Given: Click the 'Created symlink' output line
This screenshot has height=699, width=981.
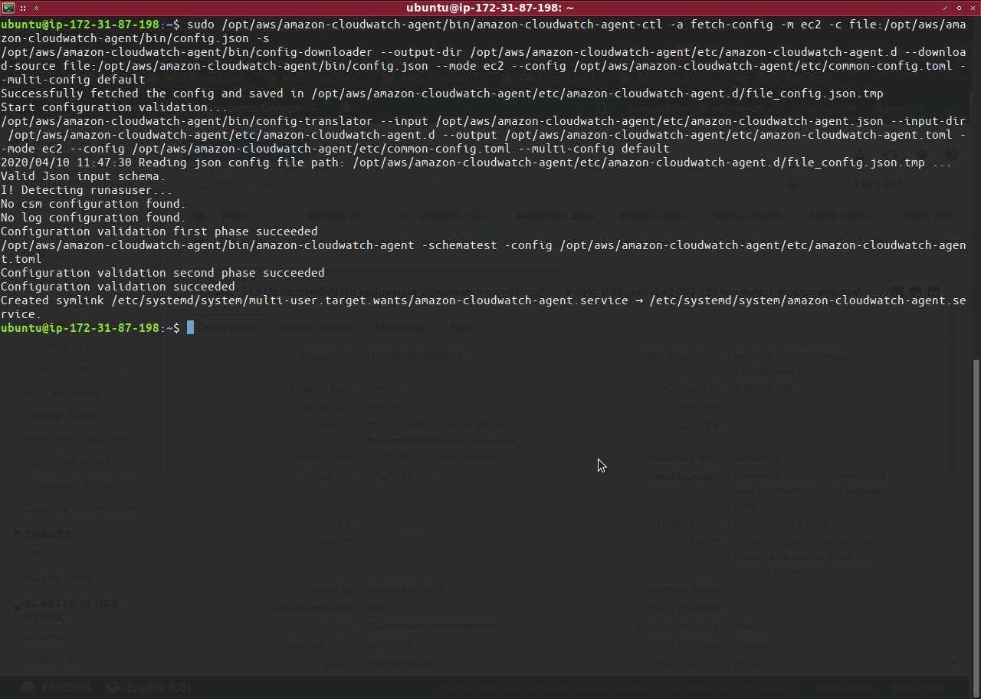Looking at the screenshot, I should pos(484,307).
